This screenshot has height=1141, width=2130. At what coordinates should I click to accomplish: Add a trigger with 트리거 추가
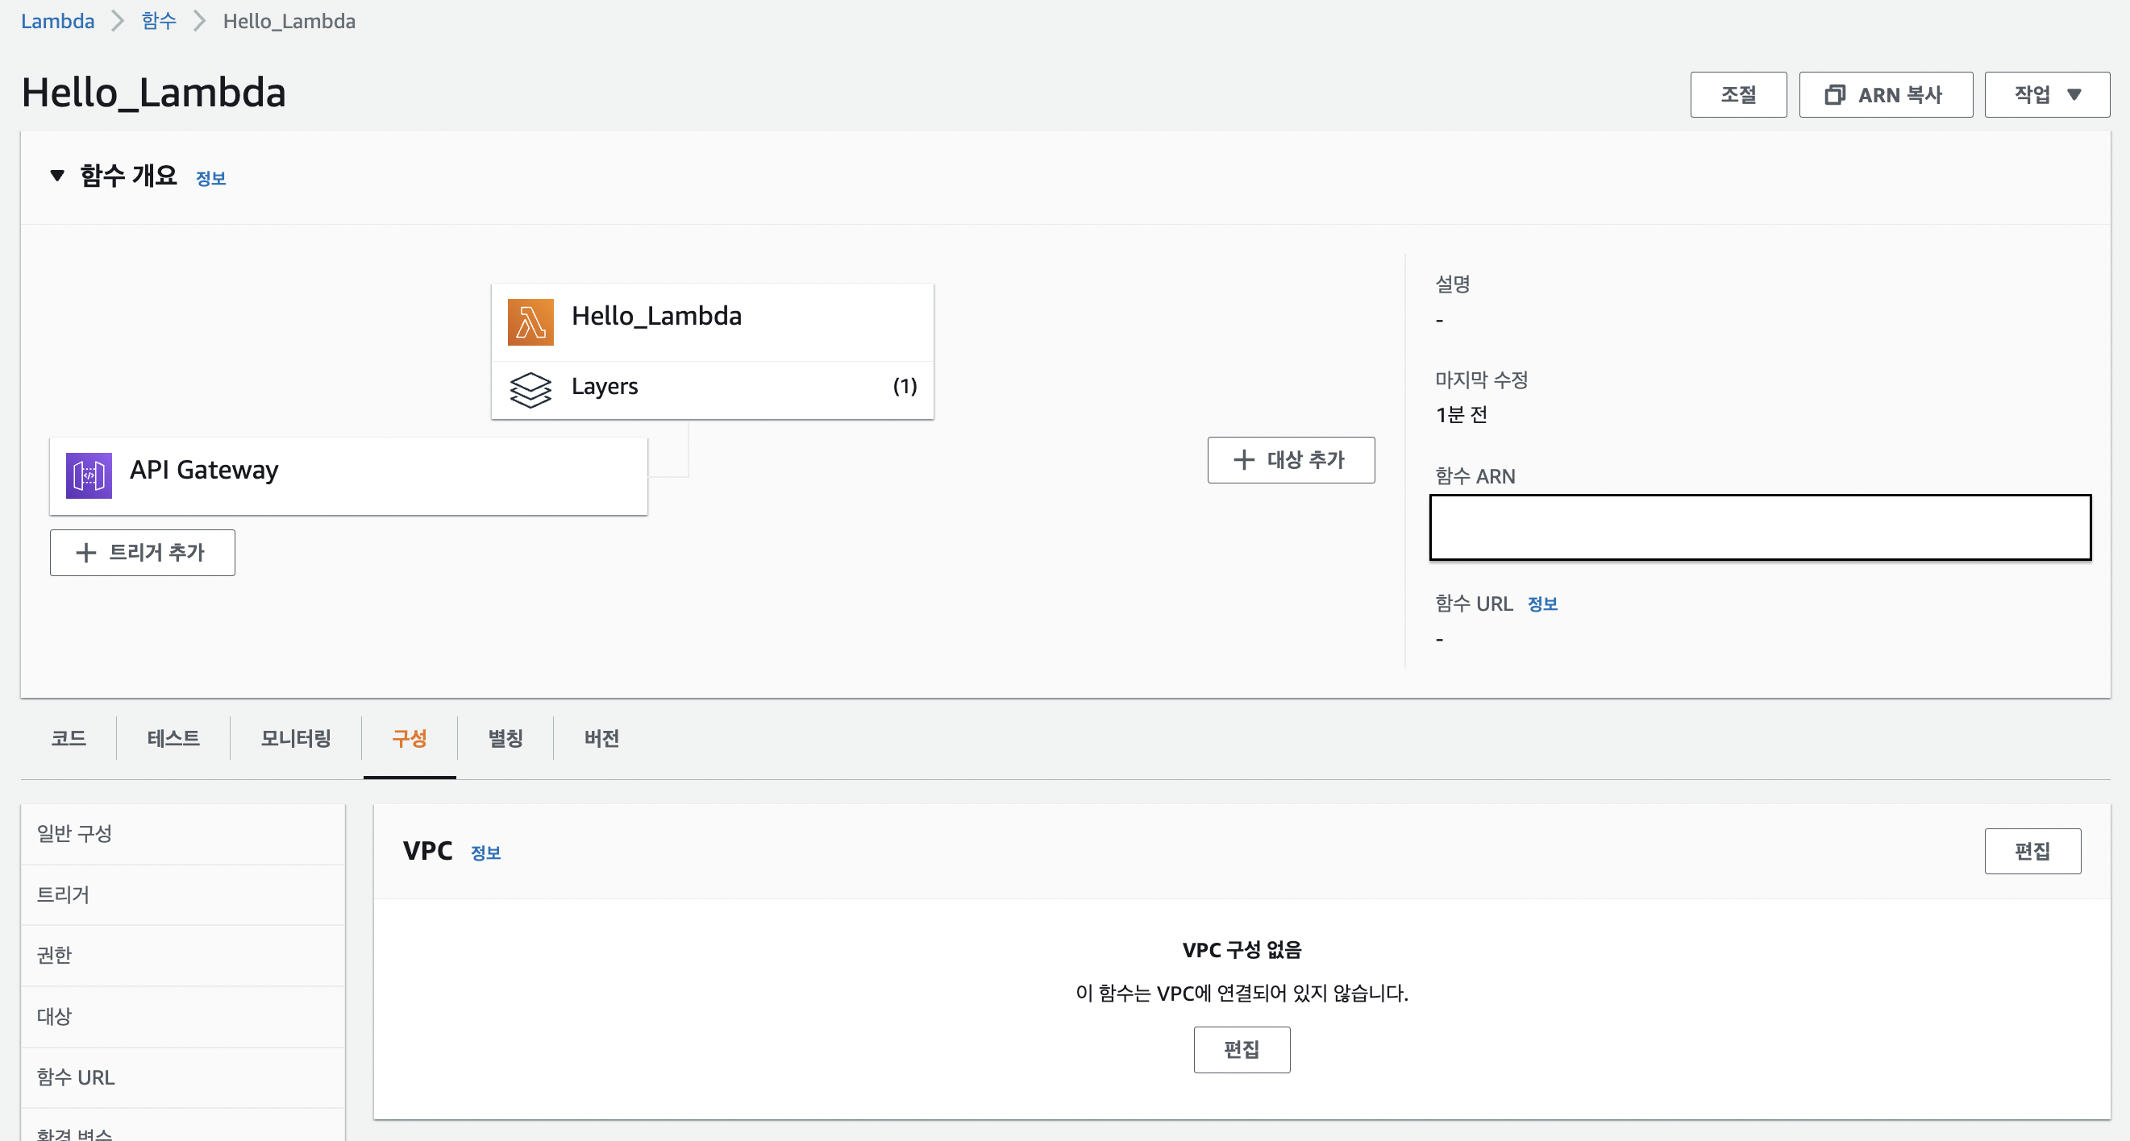pyautogui.click(x=142, y=553)
